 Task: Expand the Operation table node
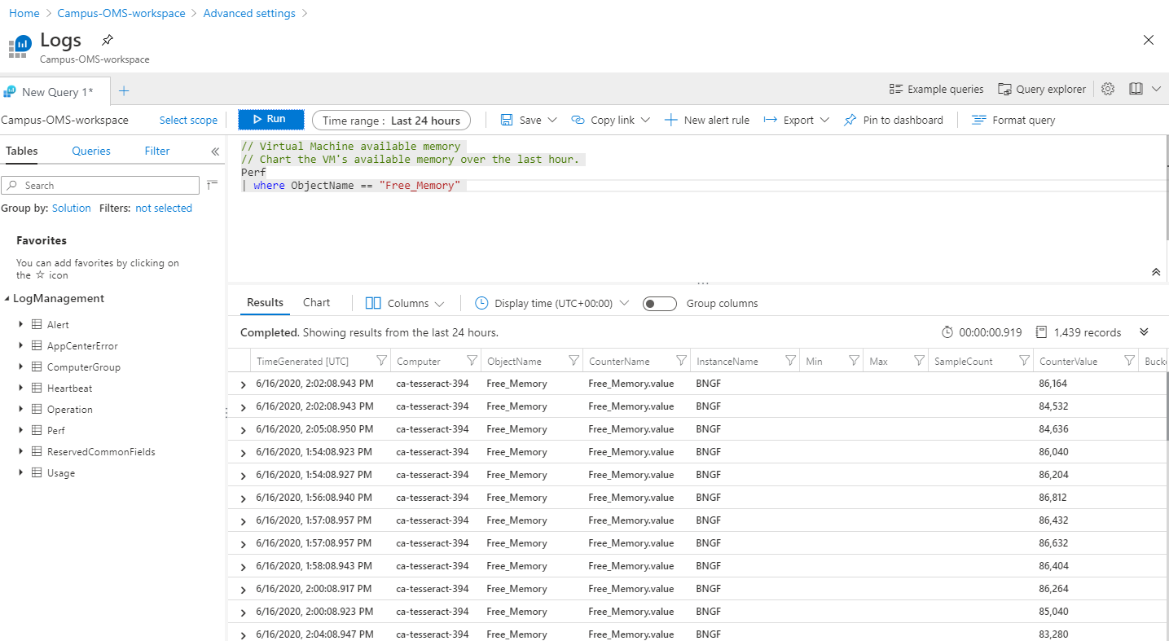click(20, 409)
